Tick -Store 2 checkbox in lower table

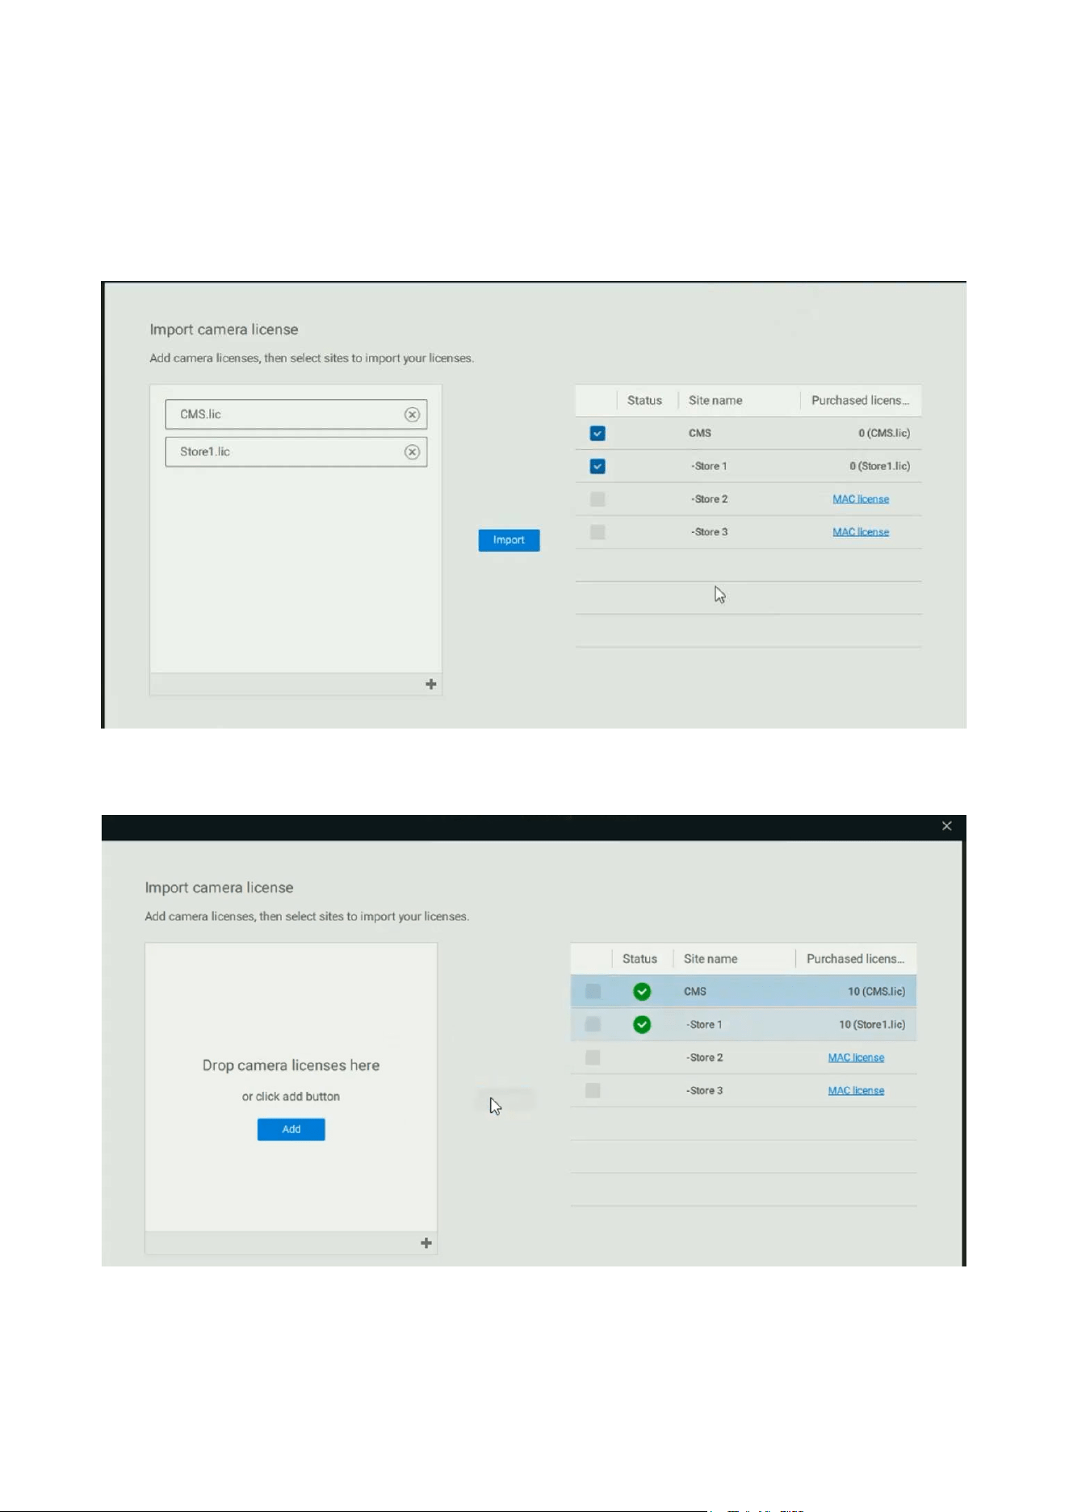click(x=593, y=1057)
